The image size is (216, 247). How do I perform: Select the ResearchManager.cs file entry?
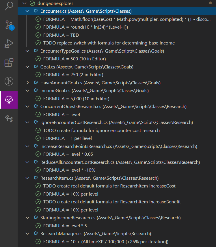(95, 233)
